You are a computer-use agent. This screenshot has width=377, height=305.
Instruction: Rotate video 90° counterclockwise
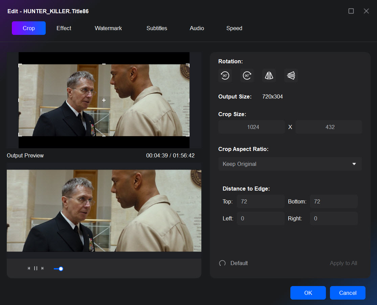(225, 75)
